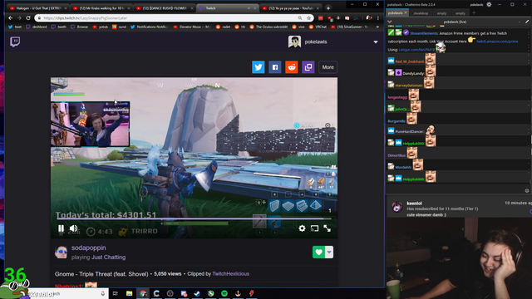Enter fullscreen on the clip player

(x=327, y=228)
